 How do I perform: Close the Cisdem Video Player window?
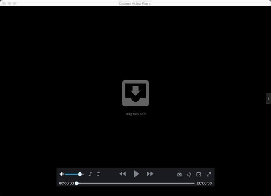coord(4,3)
